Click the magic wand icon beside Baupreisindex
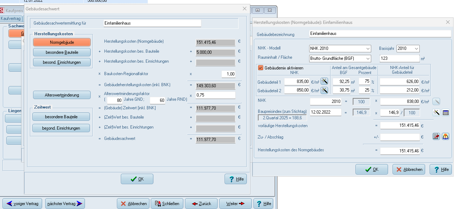This screenshot has height=209, width=460. [x=436, y=113]
